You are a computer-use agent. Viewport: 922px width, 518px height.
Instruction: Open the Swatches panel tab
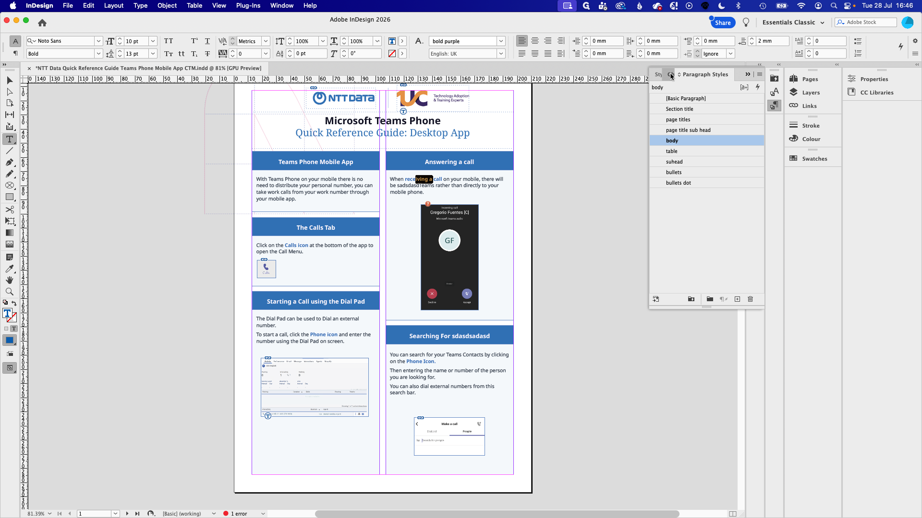pyautogui.click(x=814, y=159)
